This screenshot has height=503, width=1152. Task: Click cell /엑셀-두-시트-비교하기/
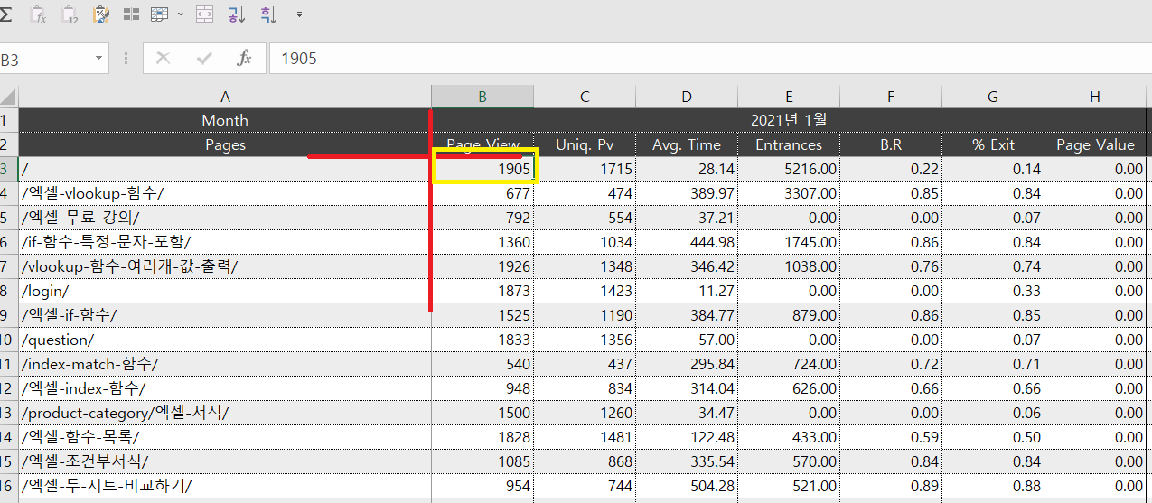[225, 486]
